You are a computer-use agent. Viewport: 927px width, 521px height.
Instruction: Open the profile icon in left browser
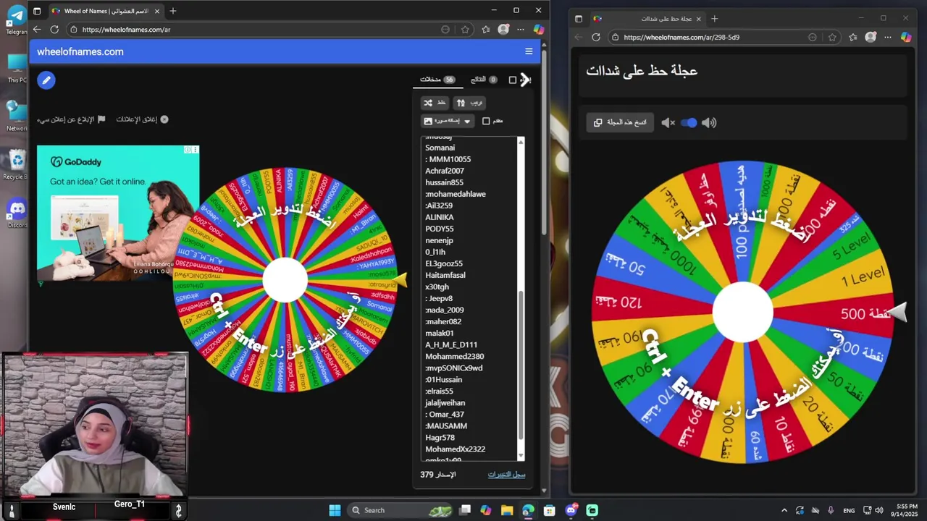coord(503,30)
